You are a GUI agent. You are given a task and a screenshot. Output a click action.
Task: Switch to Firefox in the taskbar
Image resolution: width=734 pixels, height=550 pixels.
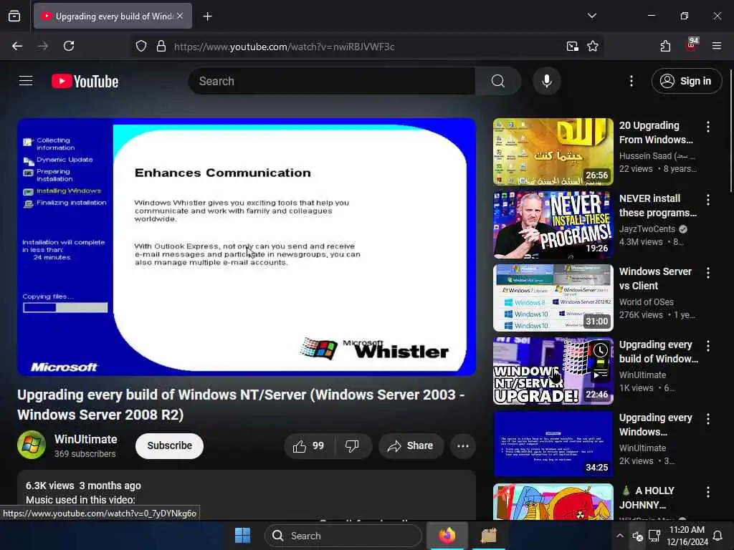click(x=447, y=536)
